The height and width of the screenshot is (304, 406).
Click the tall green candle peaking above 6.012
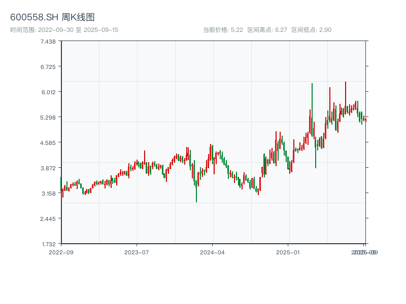click(312, 101)
